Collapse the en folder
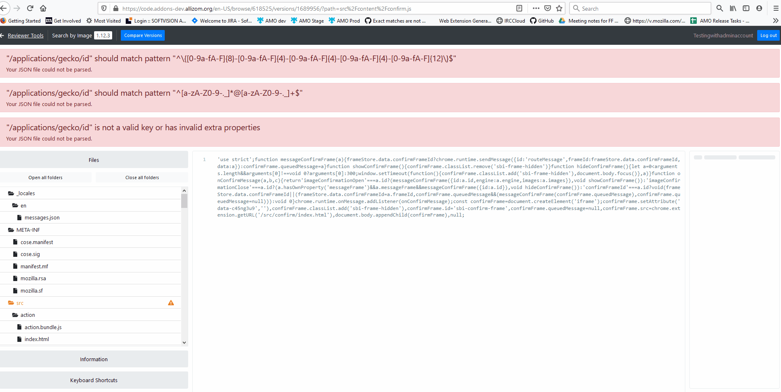Viewport: 781px width, 392px height. (x=90, y=205)
